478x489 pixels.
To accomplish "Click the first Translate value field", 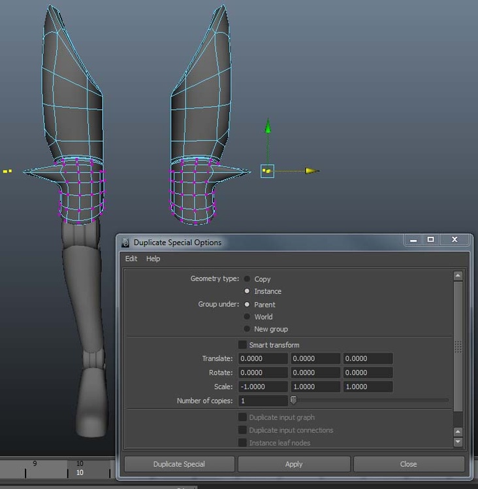I will pyautogui.click(x=263, y=359).
